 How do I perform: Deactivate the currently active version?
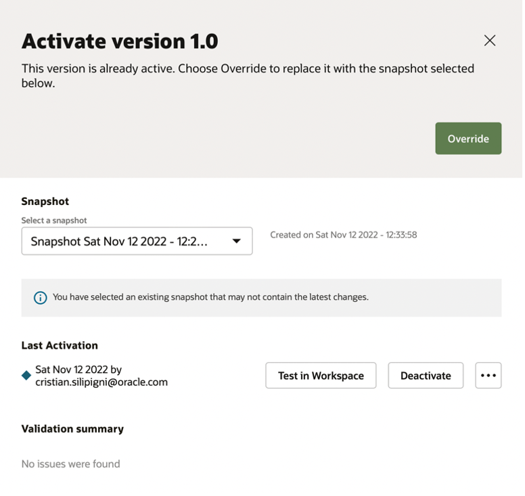click(425, 376)
